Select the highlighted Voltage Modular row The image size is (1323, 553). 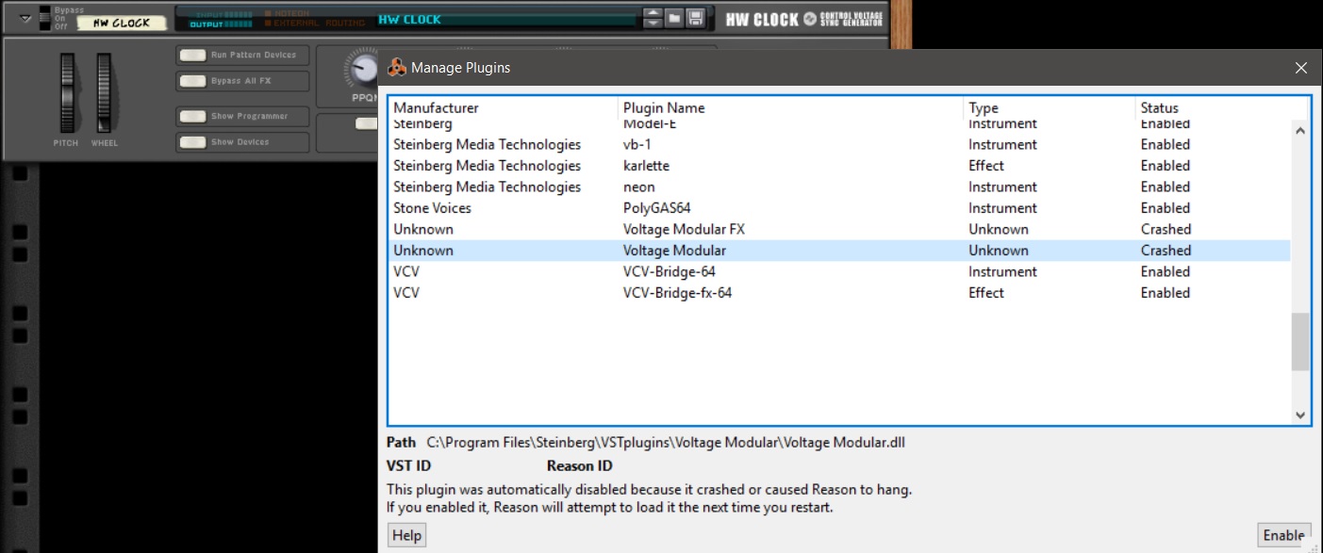[839, 251]
